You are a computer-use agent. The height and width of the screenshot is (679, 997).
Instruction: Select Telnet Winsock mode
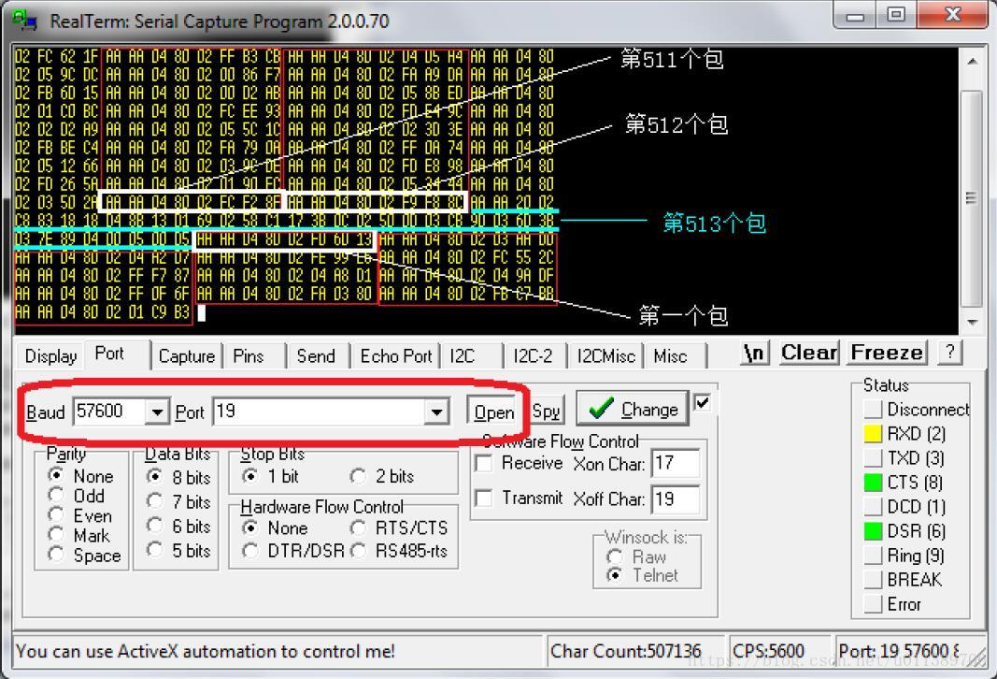point(614,575)
